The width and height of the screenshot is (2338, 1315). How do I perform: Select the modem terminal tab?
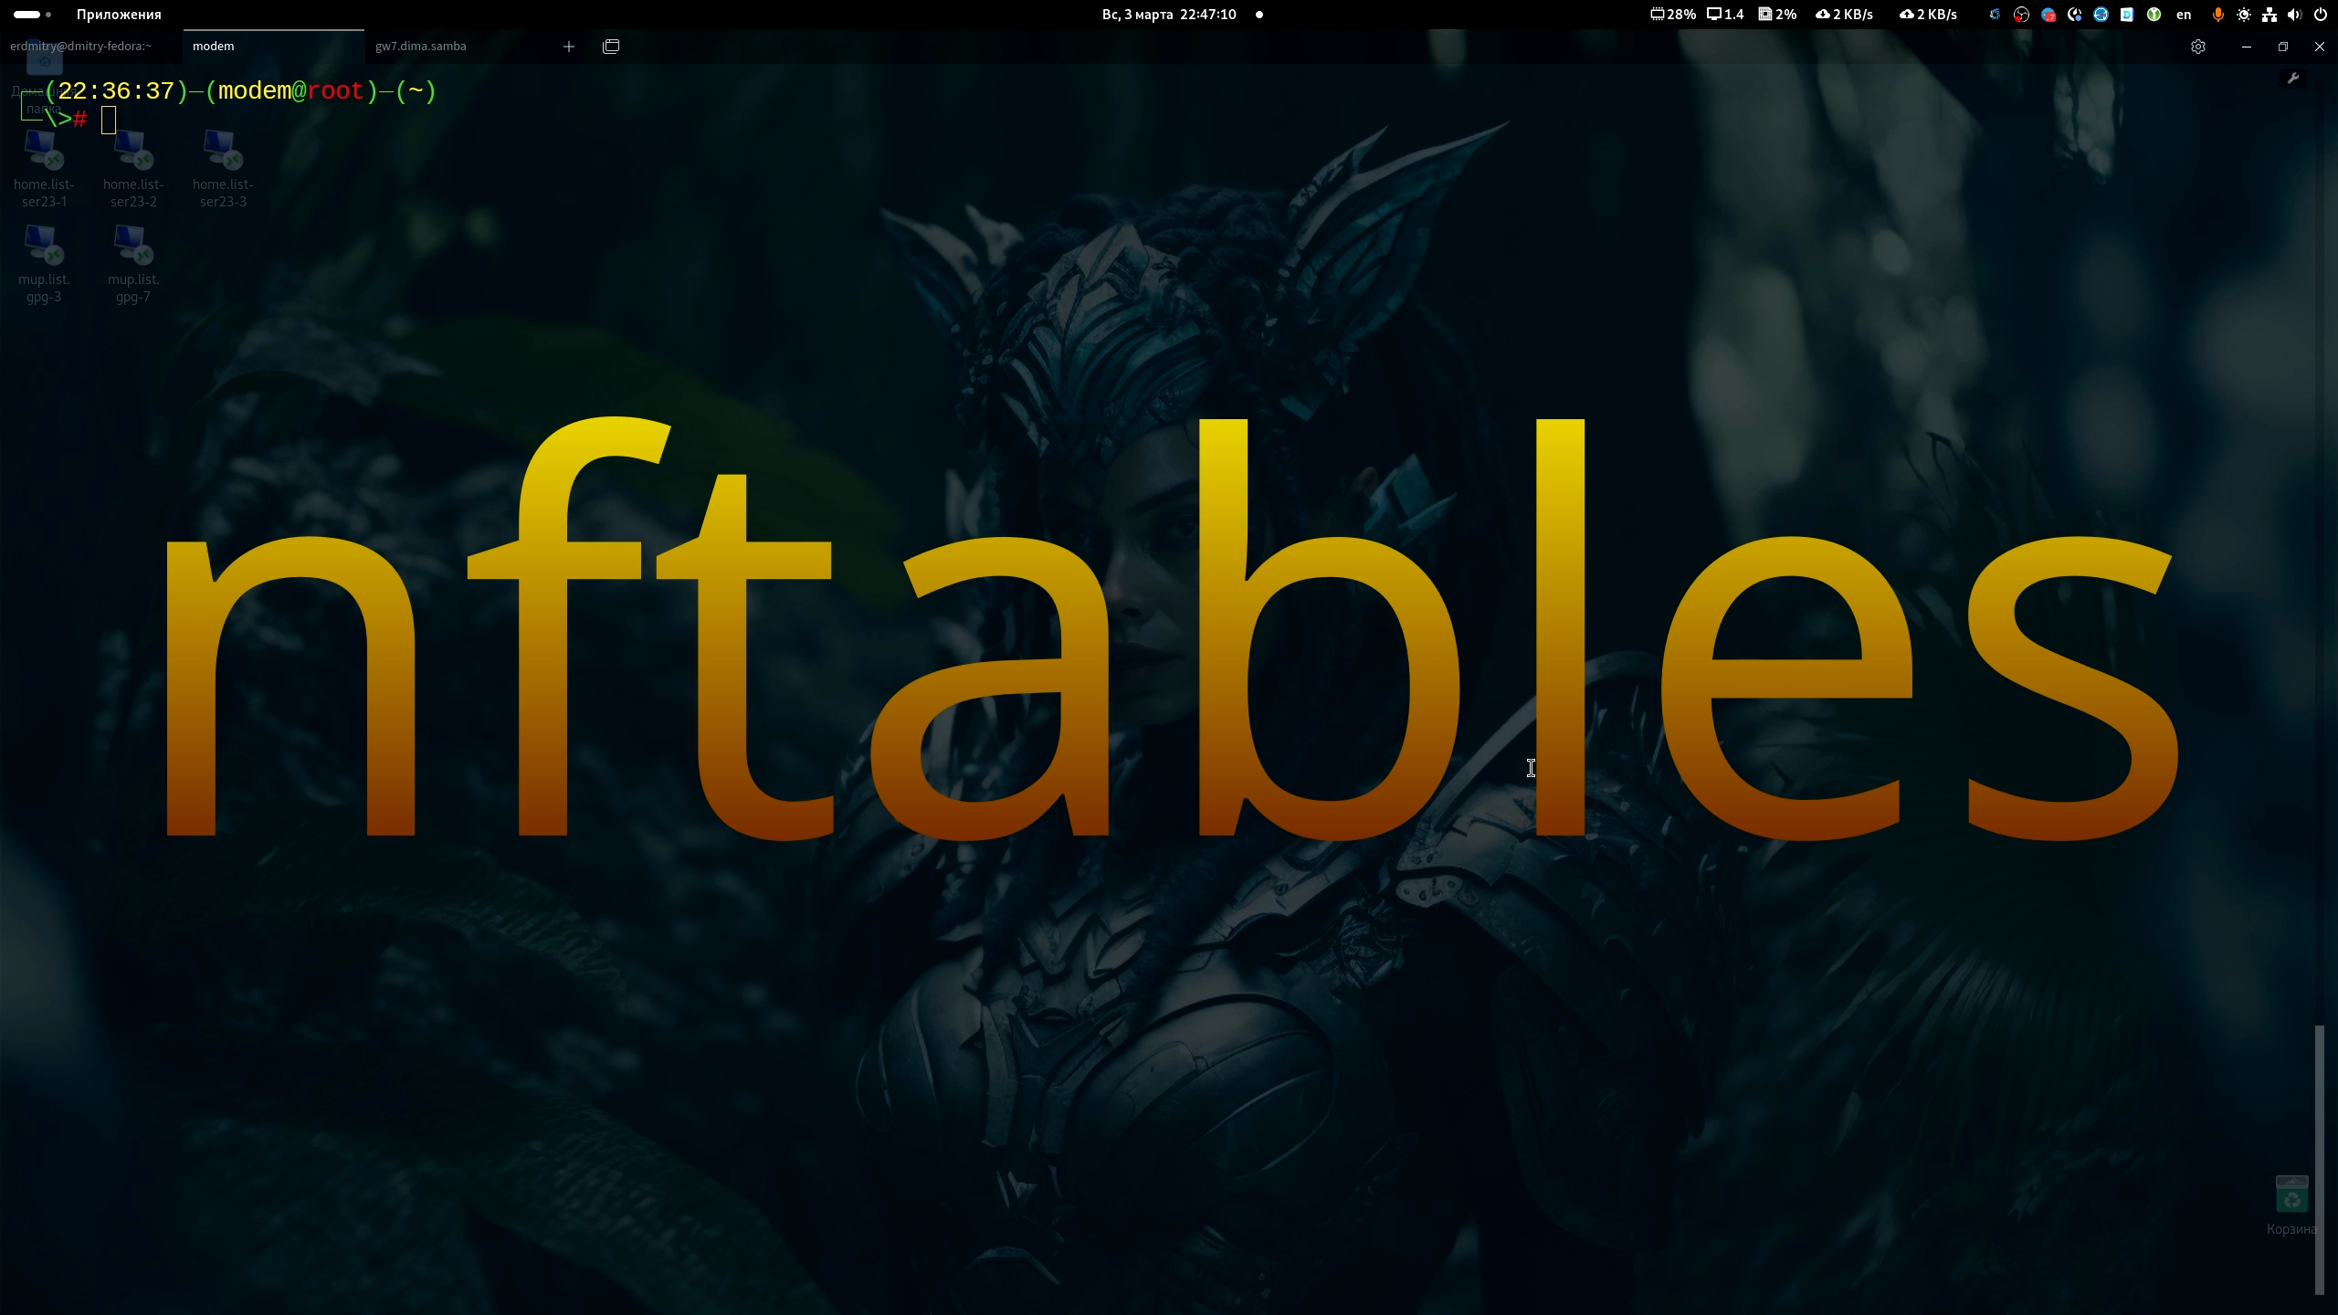[x=214, y=47]
